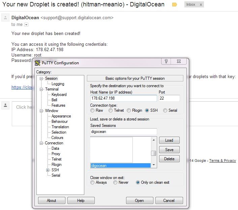Viewport: 238px width, 210px height.
Task: Select SSH connection type
Action: click(147, 110)
